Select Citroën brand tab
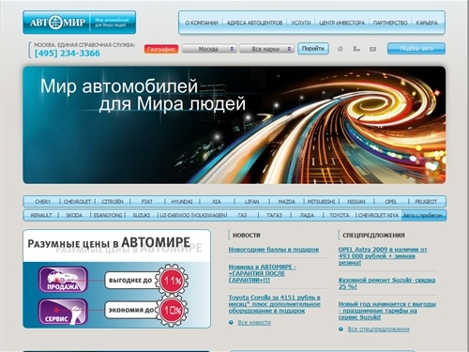The width and height of the screenshot is (469, 352). [x=113, y=202]
